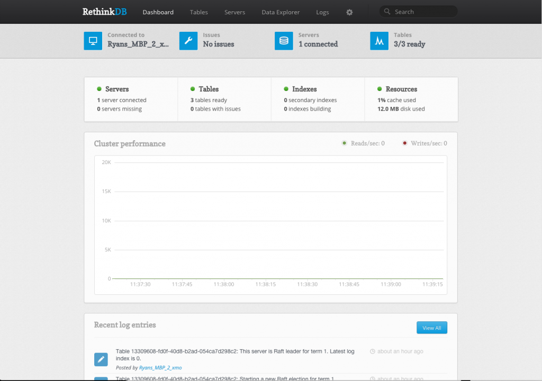This screenshot has width=542, height=381.
Task: Click the clock icon beside about an hour ago
Action: (372, 351)
